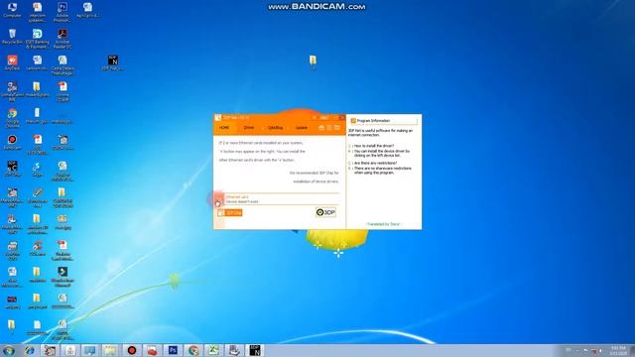635x357 pixels.
Task: Open Excel from the taskbar
Action: click(x=214, y=350)
